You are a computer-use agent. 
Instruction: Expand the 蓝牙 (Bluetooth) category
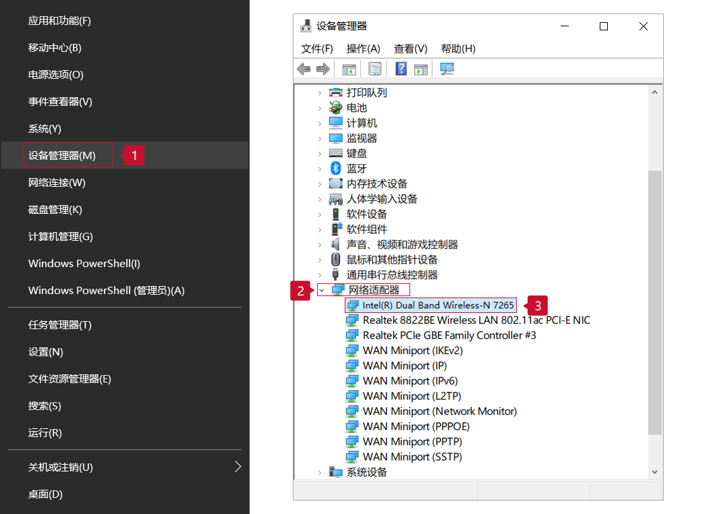[320, 169]
